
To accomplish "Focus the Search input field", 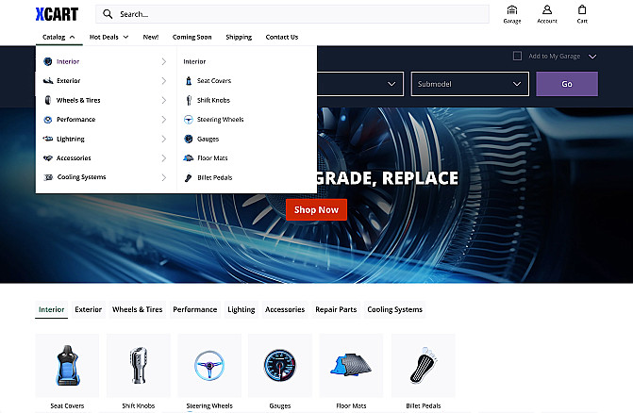I will (x=292, y=14).
